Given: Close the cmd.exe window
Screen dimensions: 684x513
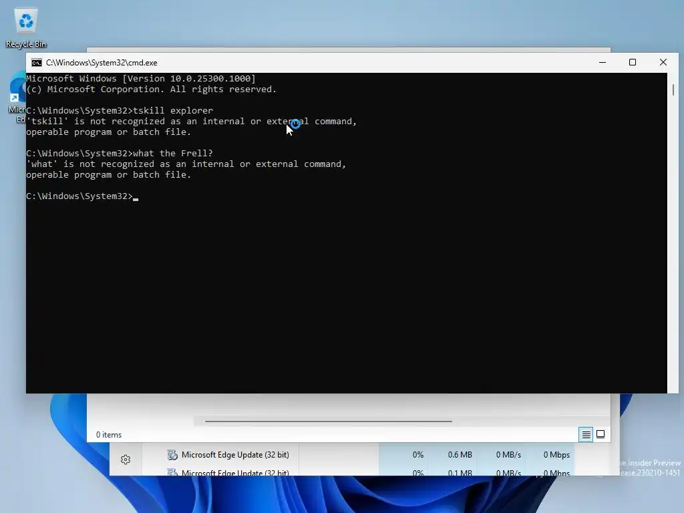Looking at the screenshot, I should tap(663, 62).
